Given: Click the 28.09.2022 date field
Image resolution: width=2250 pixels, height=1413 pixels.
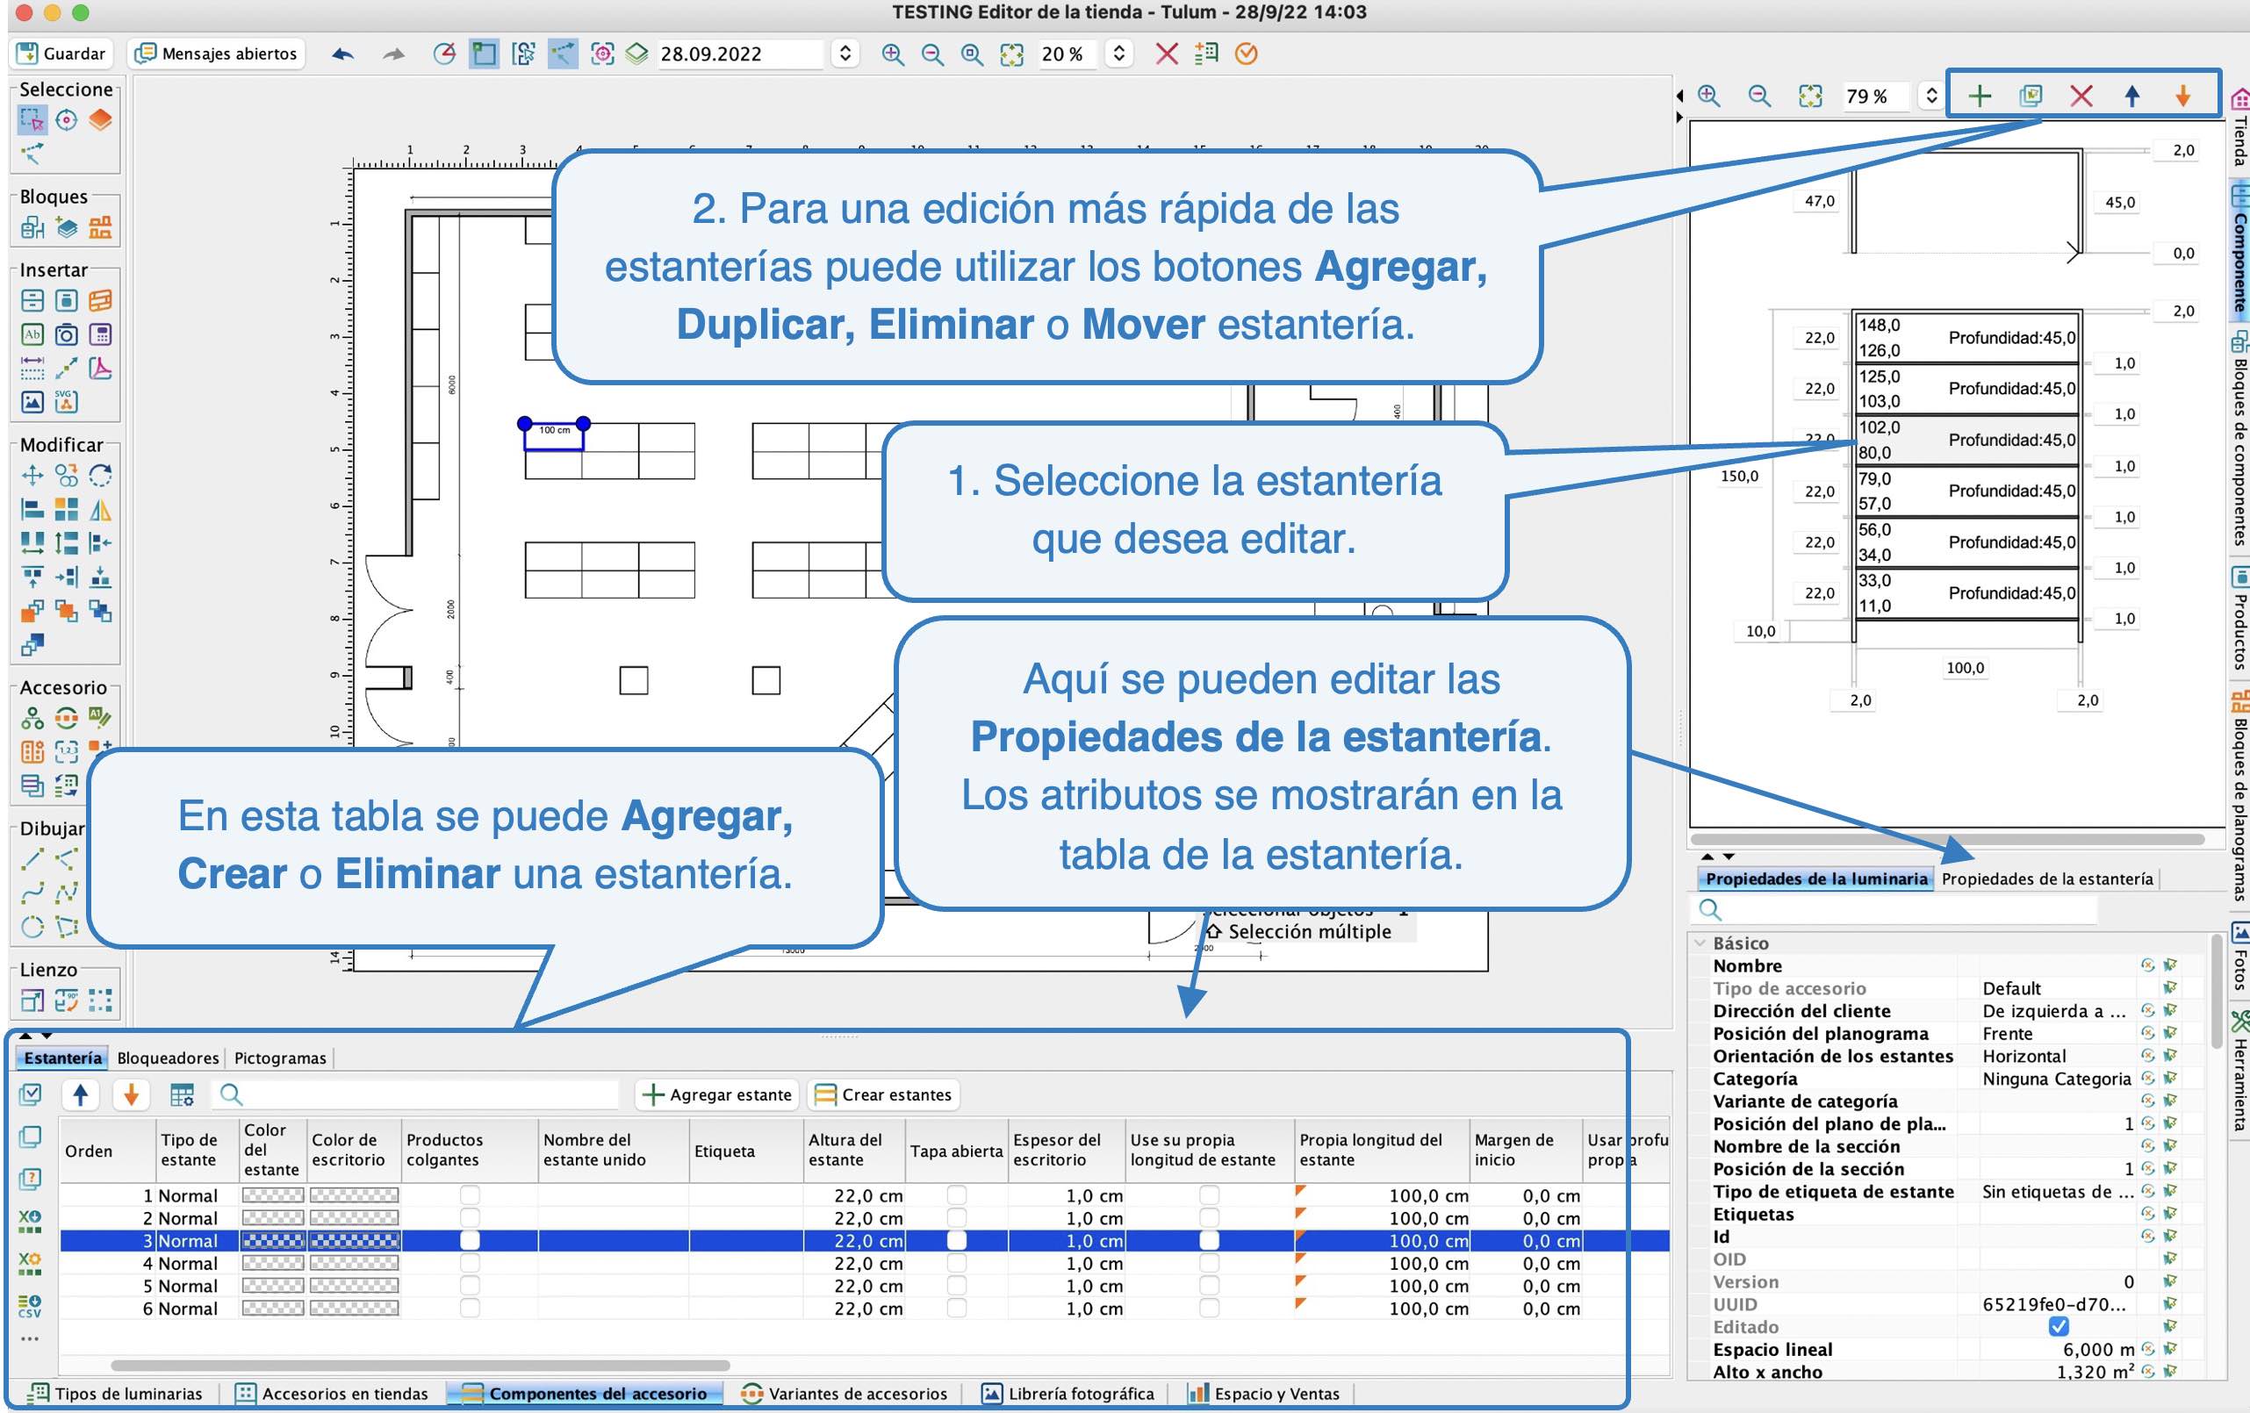Looking at the screenshot, I should tap(741, 54).
